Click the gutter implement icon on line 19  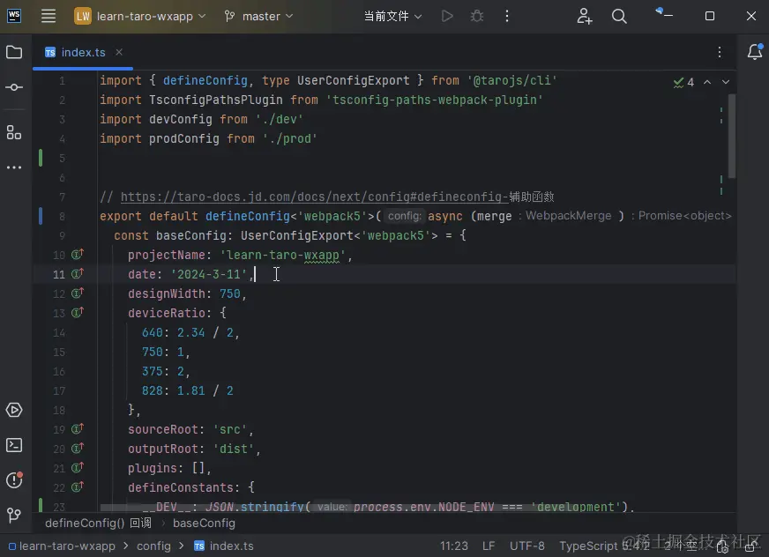pyautogui.click(x=78, y=429)
